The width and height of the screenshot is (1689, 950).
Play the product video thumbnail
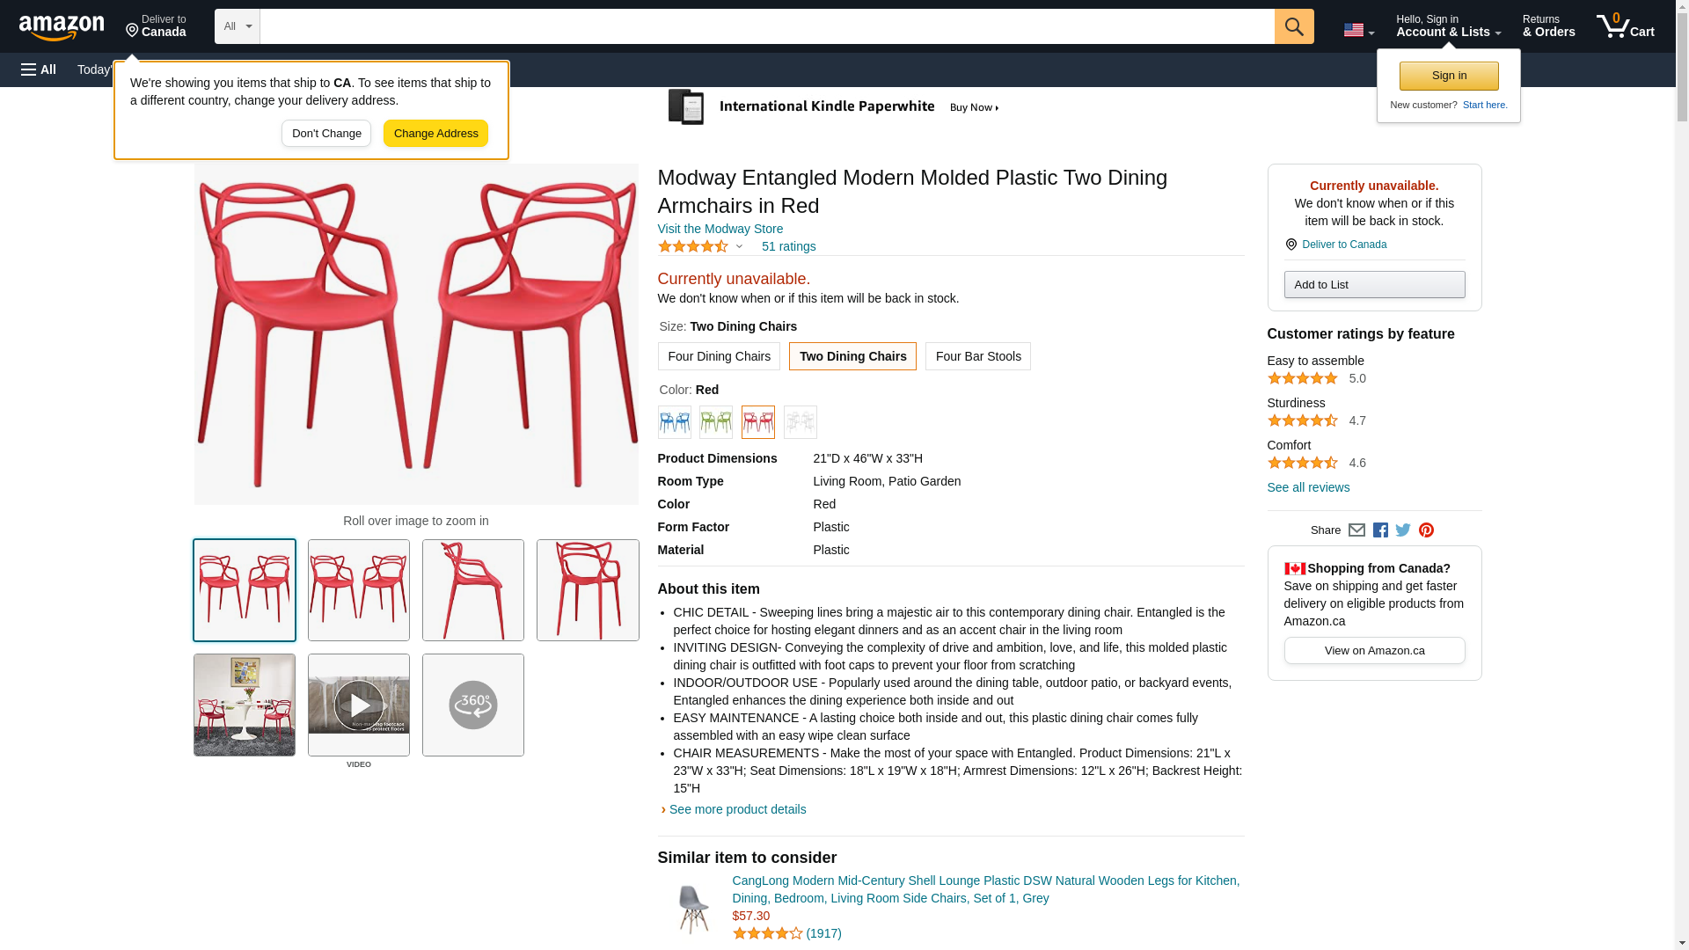[x=359, y=705]
